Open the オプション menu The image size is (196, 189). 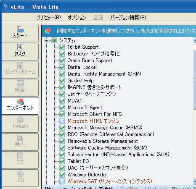pyautogui.click(x=77, y=18)
